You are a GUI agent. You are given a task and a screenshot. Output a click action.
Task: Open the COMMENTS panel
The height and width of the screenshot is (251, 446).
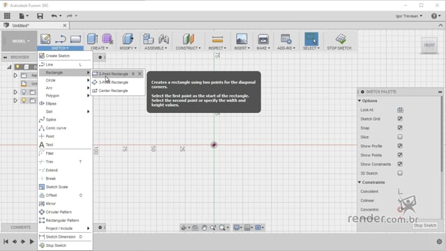[x=20, y=227]
